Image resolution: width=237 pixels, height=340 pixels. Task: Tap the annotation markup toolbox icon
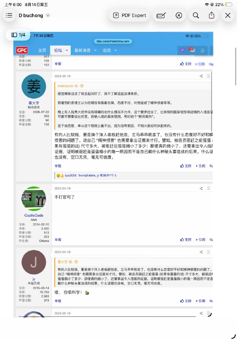pos(161,15)
